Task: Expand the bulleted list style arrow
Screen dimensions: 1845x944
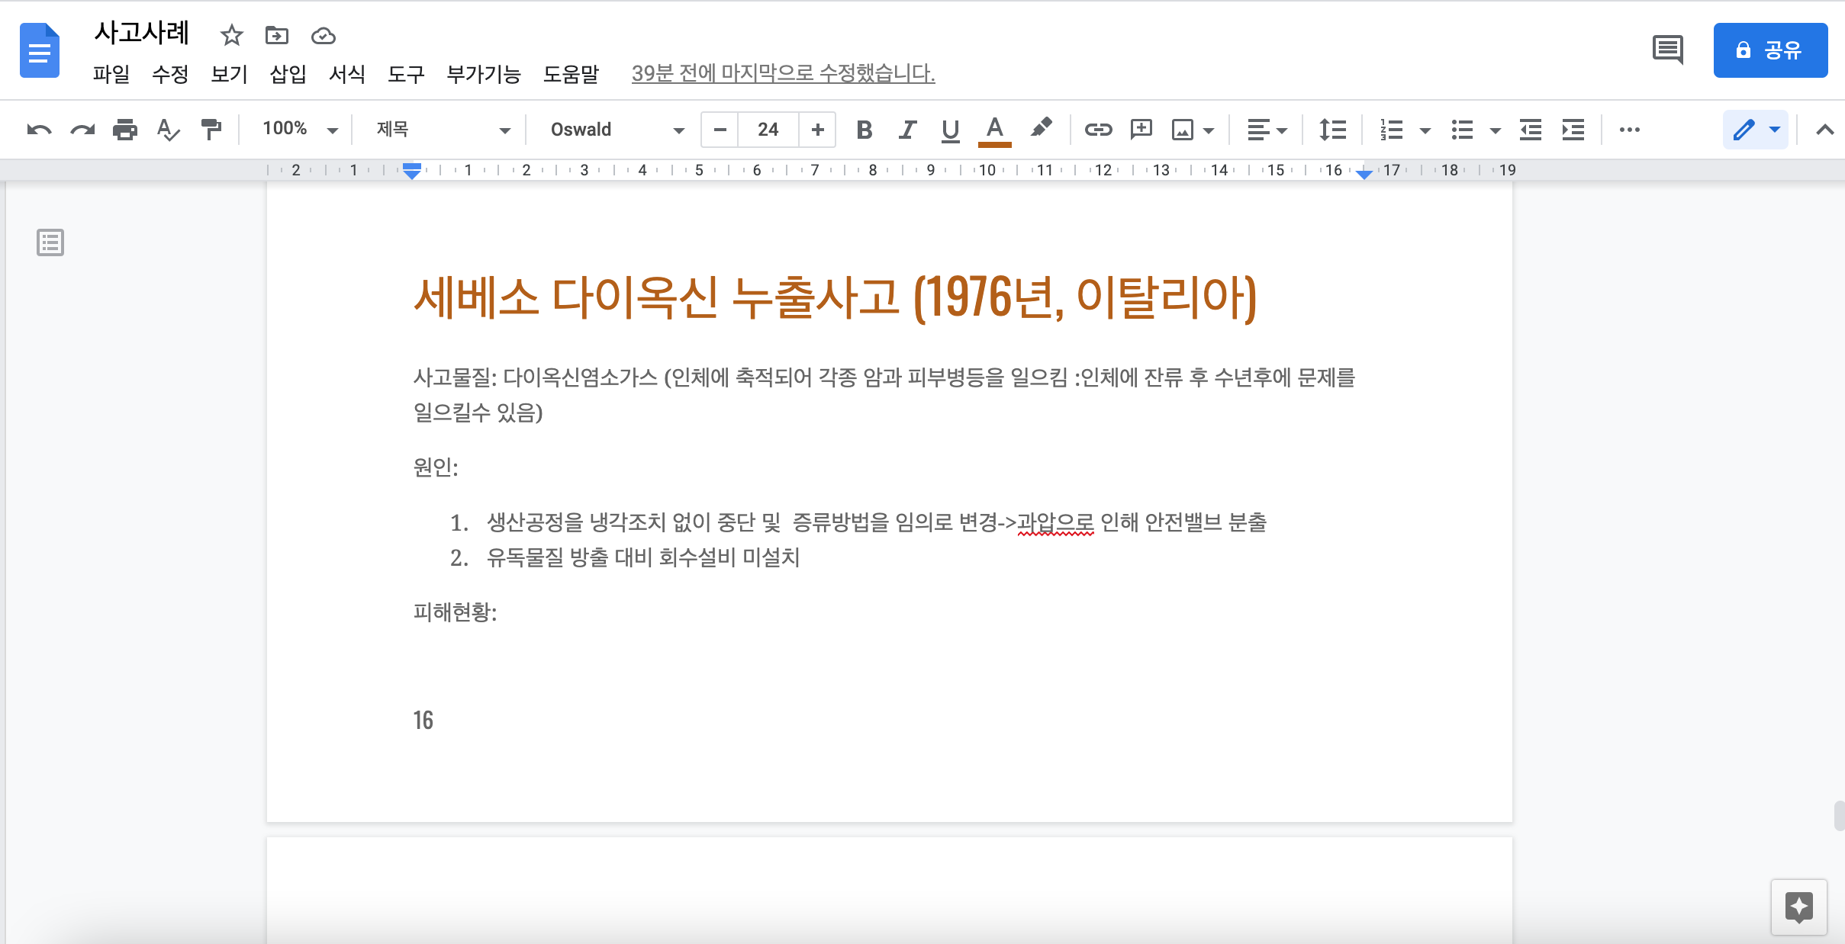Action: click(1496, 130)
